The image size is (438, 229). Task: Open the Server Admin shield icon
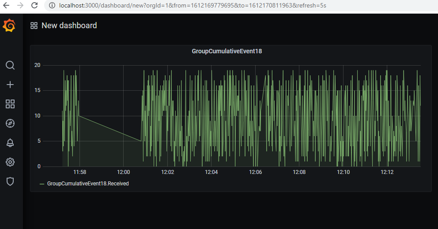[x=10, y=181]
